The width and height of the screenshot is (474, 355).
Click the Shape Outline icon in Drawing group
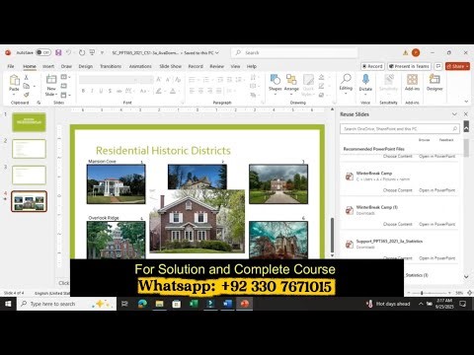pyautogui.click(x=322, y=86)
